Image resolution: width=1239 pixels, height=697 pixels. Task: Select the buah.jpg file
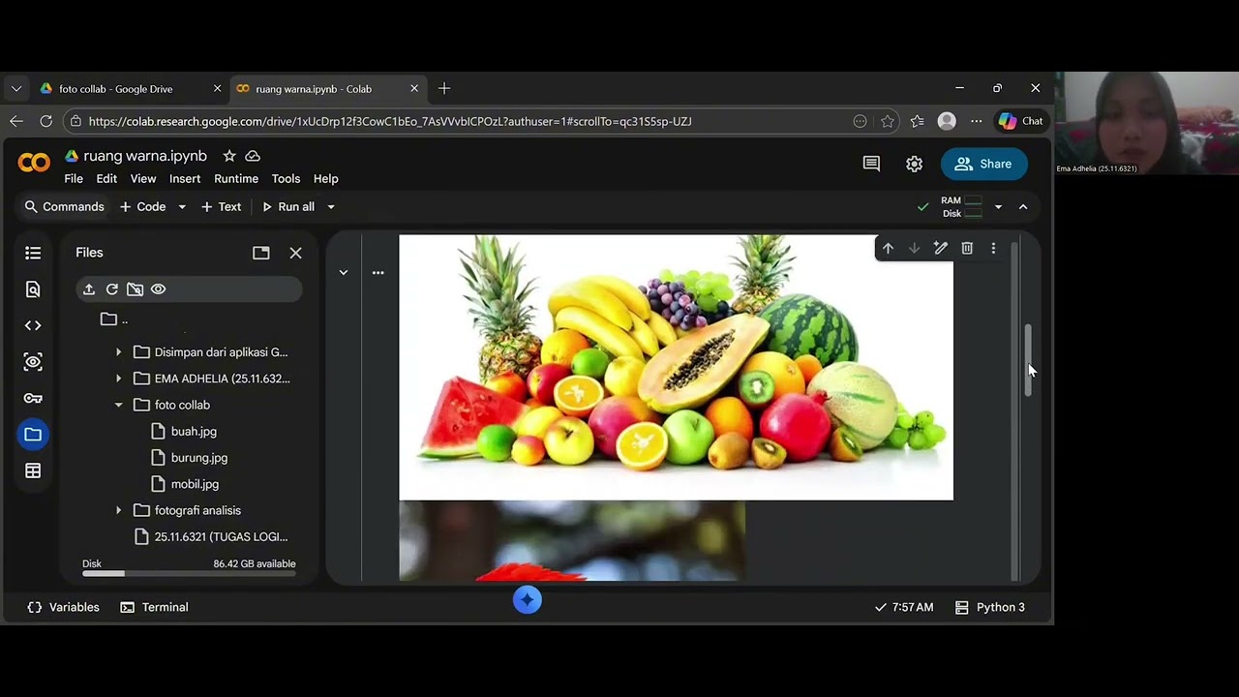(x=194, y=432)
